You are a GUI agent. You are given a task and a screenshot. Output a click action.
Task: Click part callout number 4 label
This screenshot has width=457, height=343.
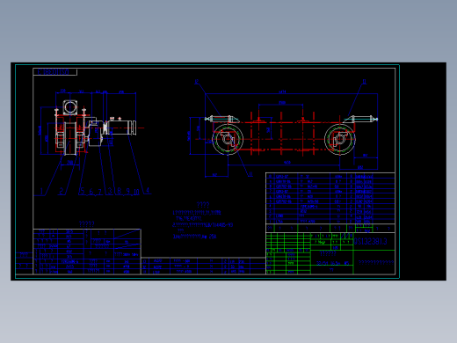coord(148,190)
